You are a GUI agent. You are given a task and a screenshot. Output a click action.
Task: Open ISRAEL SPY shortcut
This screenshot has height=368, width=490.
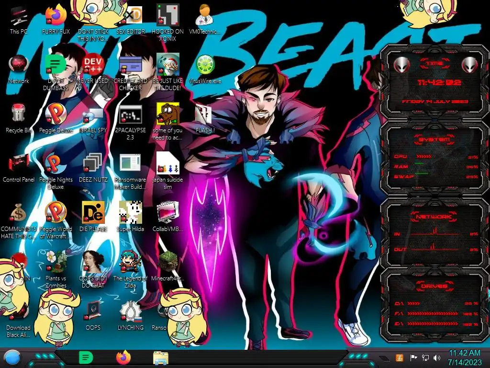(x=93, y=115)
